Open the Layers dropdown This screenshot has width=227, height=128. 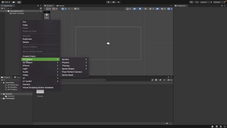point(206,2)
